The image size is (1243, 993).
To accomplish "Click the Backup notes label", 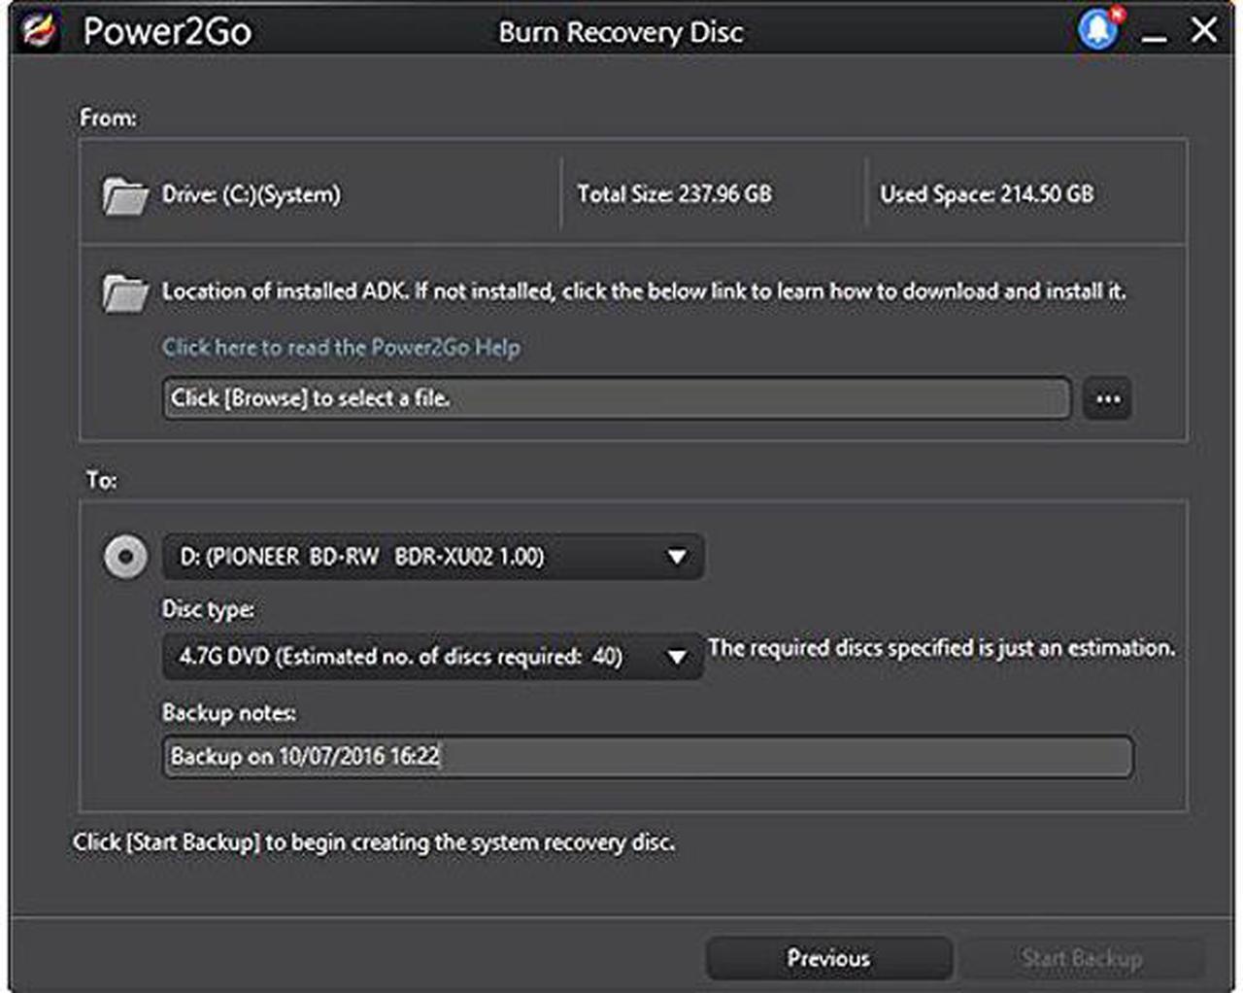I will pos(229,712).
